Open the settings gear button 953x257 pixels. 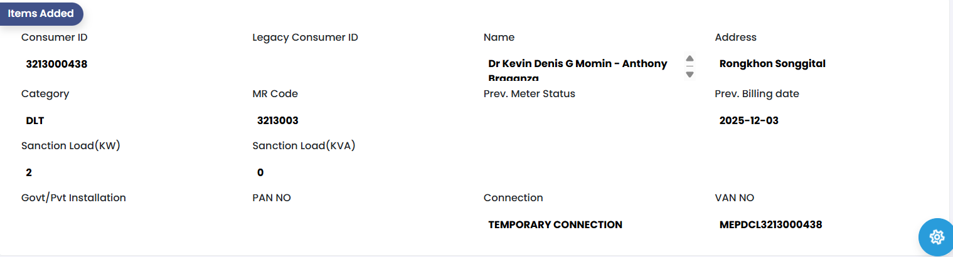tap(936, 237)
